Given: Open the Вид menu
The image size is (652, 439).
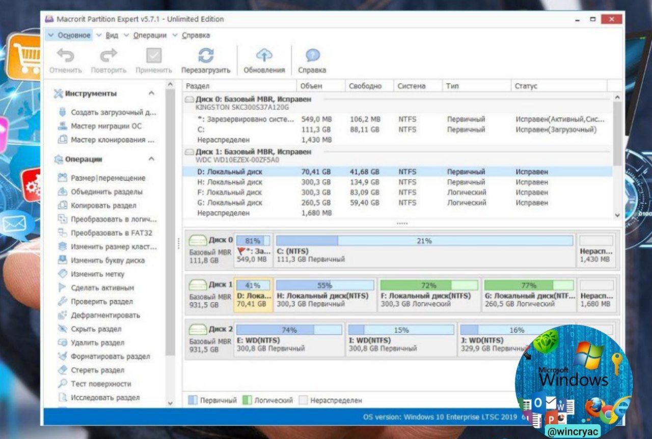Looking at the screenshot, I should (x=107, y=35).
